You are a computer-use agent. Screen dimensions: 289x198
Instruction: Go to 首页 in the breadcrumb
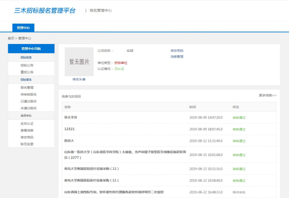click(11, 38)
